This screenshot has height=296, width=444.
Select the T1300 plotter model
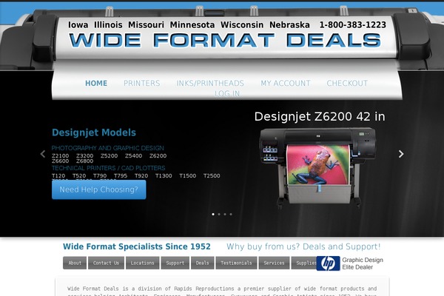(164, 175)
